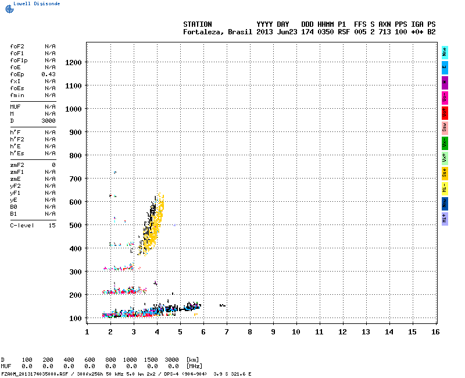Screen dimensions: 465x378
Task: Select the cyan Nne legend swatch
Action: pos(445,52)
